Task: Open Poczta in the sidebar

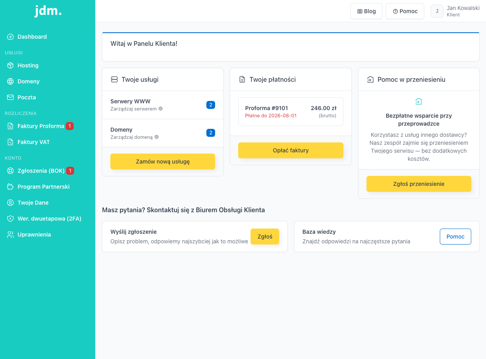Action: tap(48, 97)
